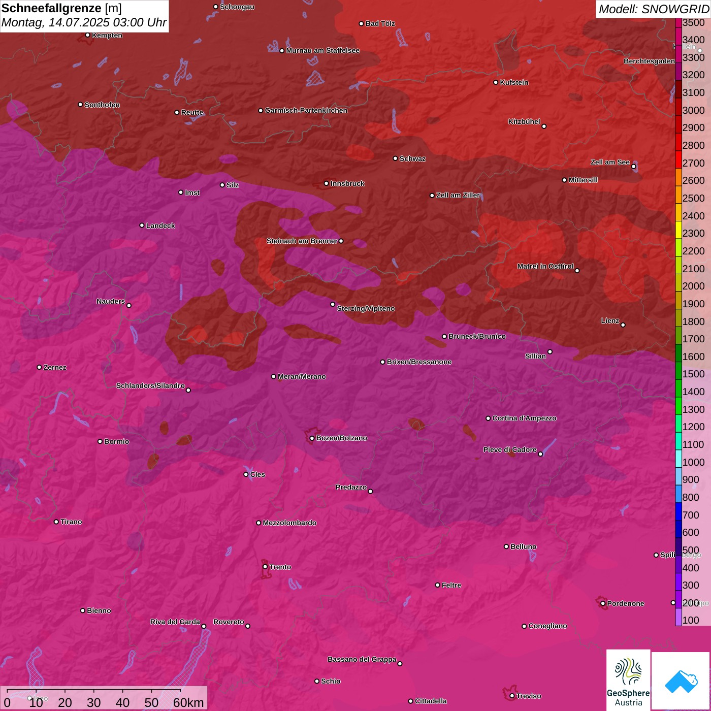
Task: Click the Brixen/Bressanone label
Action: click(419, 362)
